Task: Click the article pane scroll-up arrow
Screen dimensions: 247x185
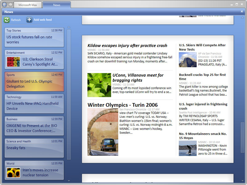Action: point(242,18)
